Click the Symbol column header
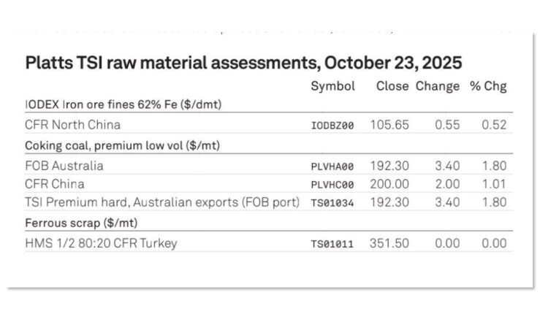This screenshot has width=548, height=314. click(332, 86)
